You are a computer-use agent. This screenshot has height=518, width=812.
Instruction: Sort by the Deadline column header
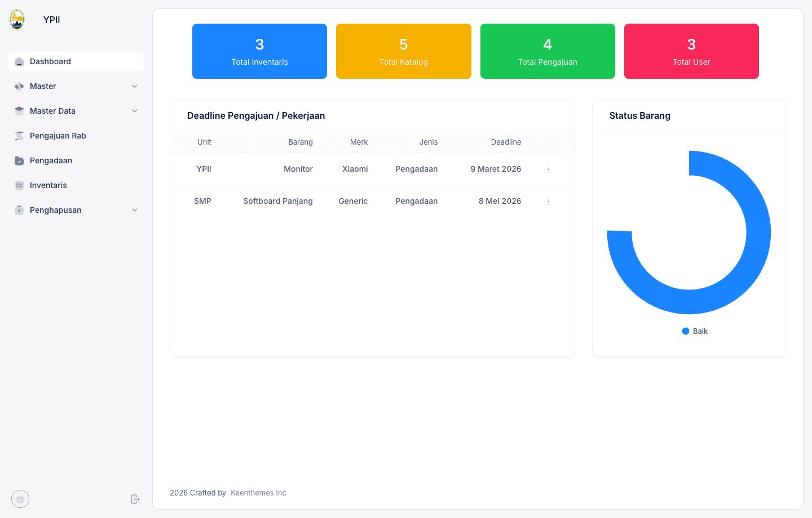pos(506,142)
